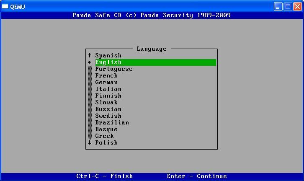Choose Italian language entry

coord(108,89)
